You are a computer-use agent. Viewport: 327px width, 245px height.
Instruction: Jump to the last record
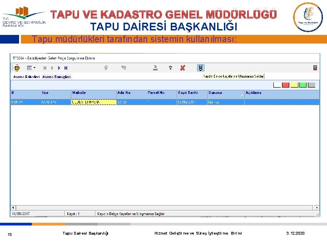[x=66, y=68]
